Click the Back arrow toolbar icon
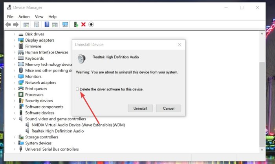Image resolution: width=275 pixels, height=164 pixels. pyautogui.click(x=8, y=25)
